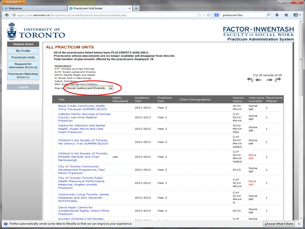Click the Title column header
The image size is (305, 229).
point(61,100)
